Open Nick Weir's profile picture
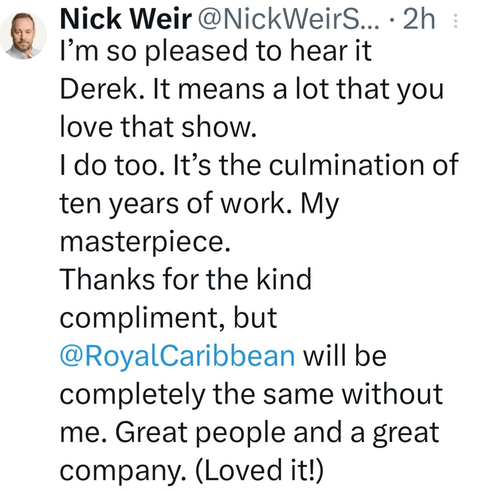The height and width of the screenshot is (492, 480). click(23, 36)
